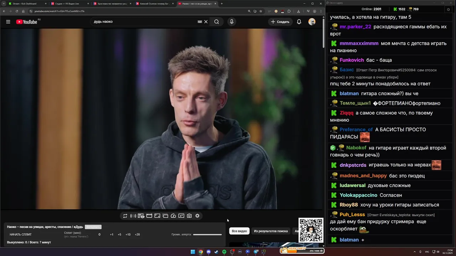
Task: Click the speedometer playback speed icon
Action: click(x=173, y=216)
